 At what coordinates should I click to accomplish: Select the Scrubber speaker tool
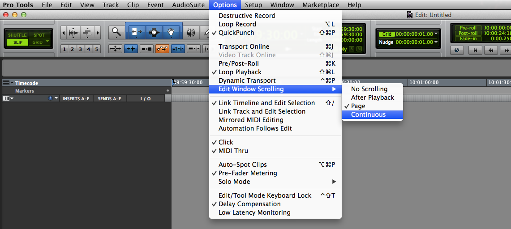click(x=191, y=32)
